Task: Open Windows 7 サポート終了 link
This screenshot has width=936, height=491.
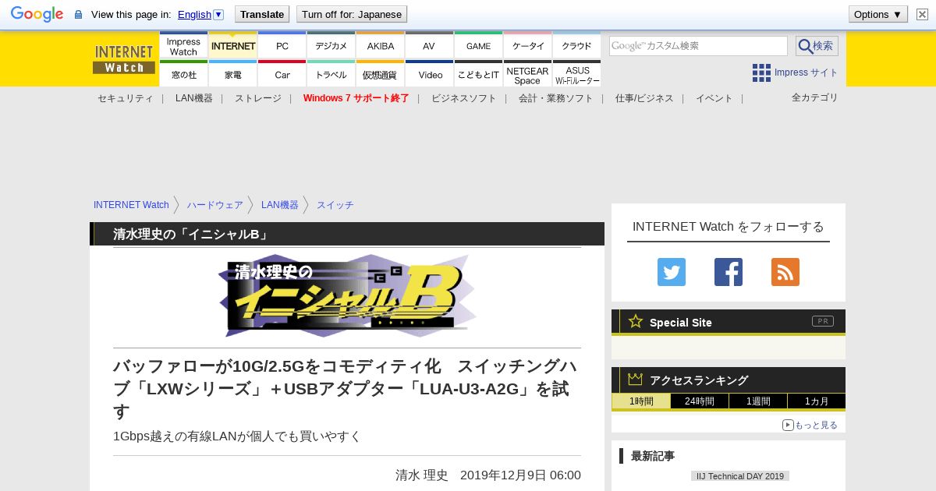Action: (x=356, y=98)
